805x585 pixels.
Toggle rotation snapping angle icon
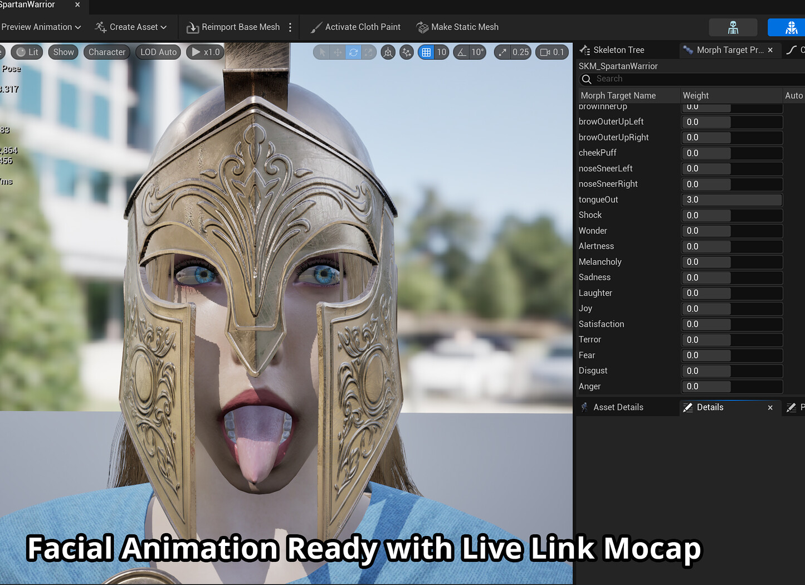pos(461,52)
